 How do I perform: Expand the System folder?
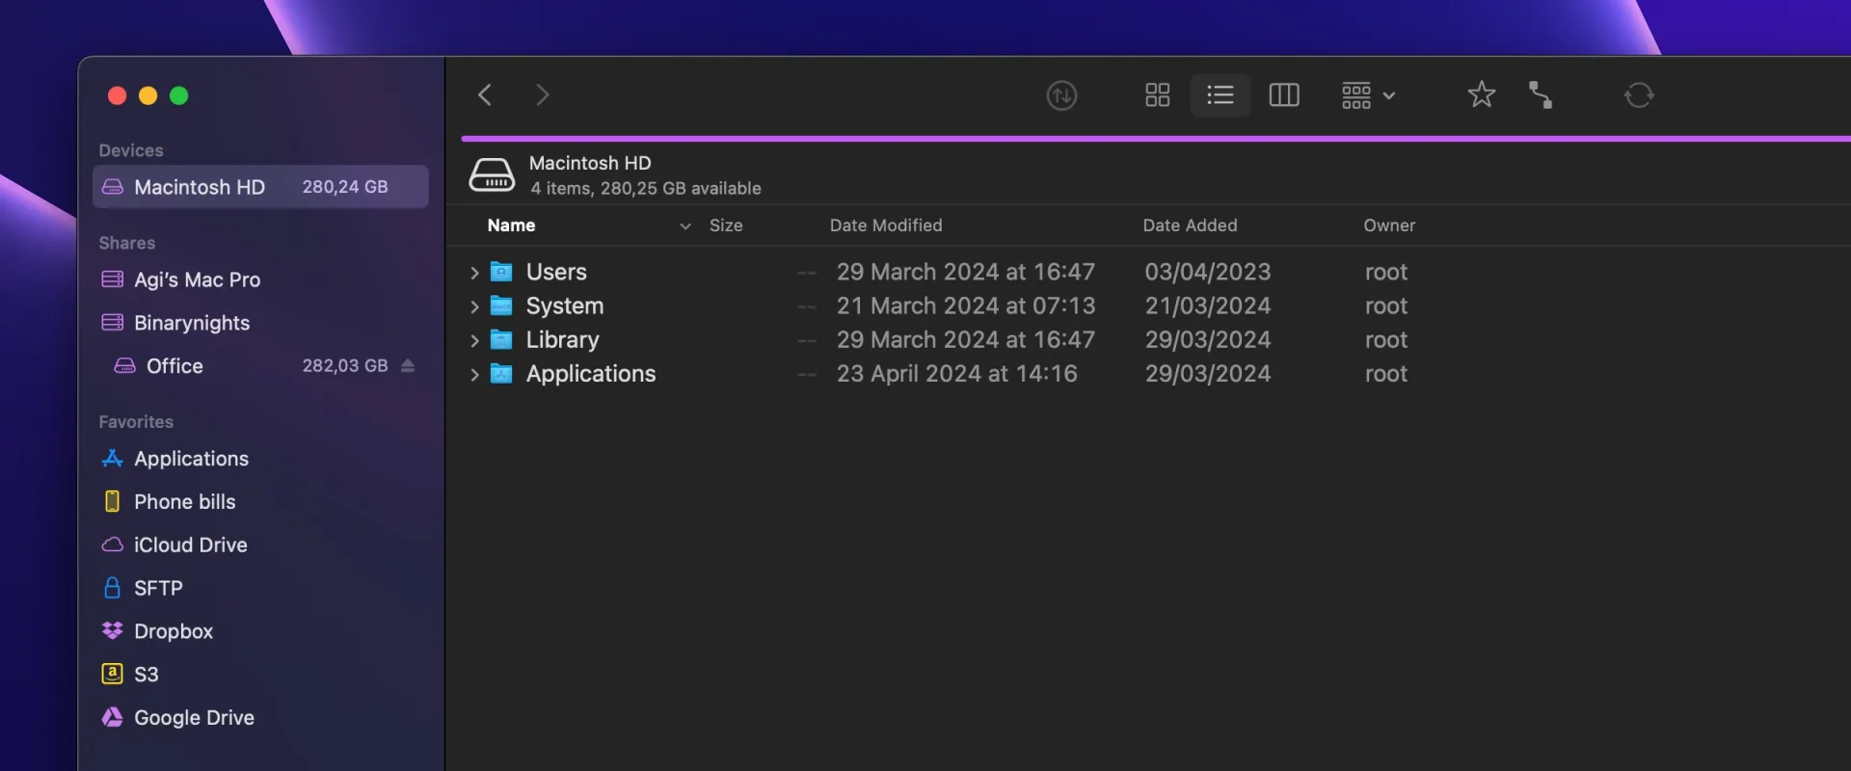pos(474,306)
